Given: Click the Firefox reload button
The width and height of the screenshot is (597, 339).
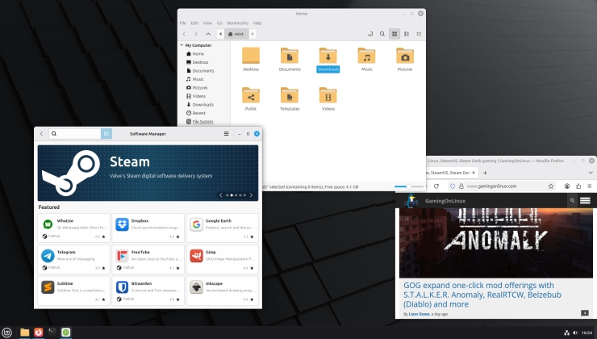Looking at the screenshot, I should coord(436,186).
